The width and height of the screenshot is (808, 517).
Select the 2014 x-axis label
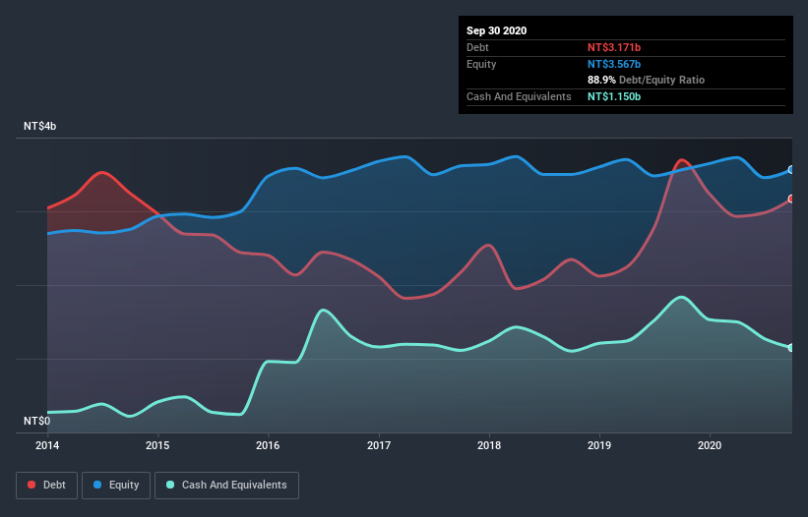point(47,445)
